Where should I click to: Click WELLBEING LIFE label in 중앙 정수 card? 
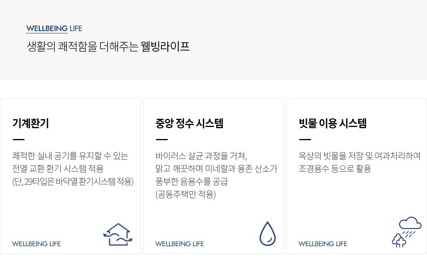point(179,244)
